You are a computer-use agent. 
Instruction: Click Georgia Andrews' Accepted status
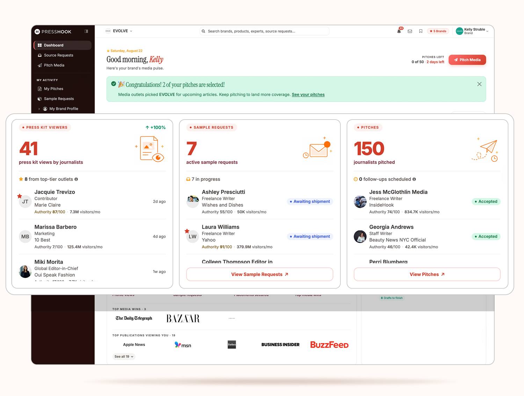click(486, 236)
